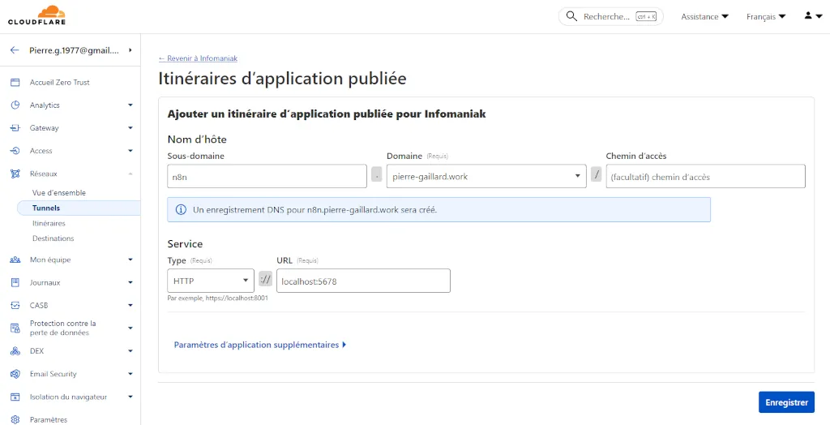Expand Isolation du navigateur menu arrow

click(130, 397)
